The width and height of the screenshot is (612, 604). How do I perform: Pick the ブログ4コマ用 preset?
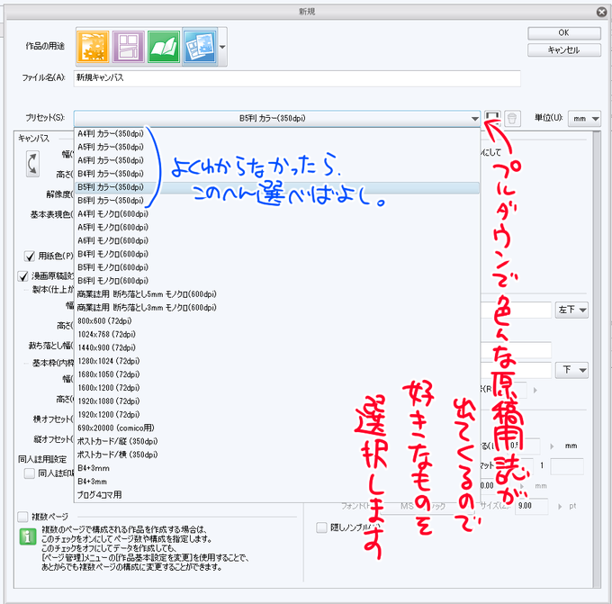pyautogui.click(x=277, y=495)
